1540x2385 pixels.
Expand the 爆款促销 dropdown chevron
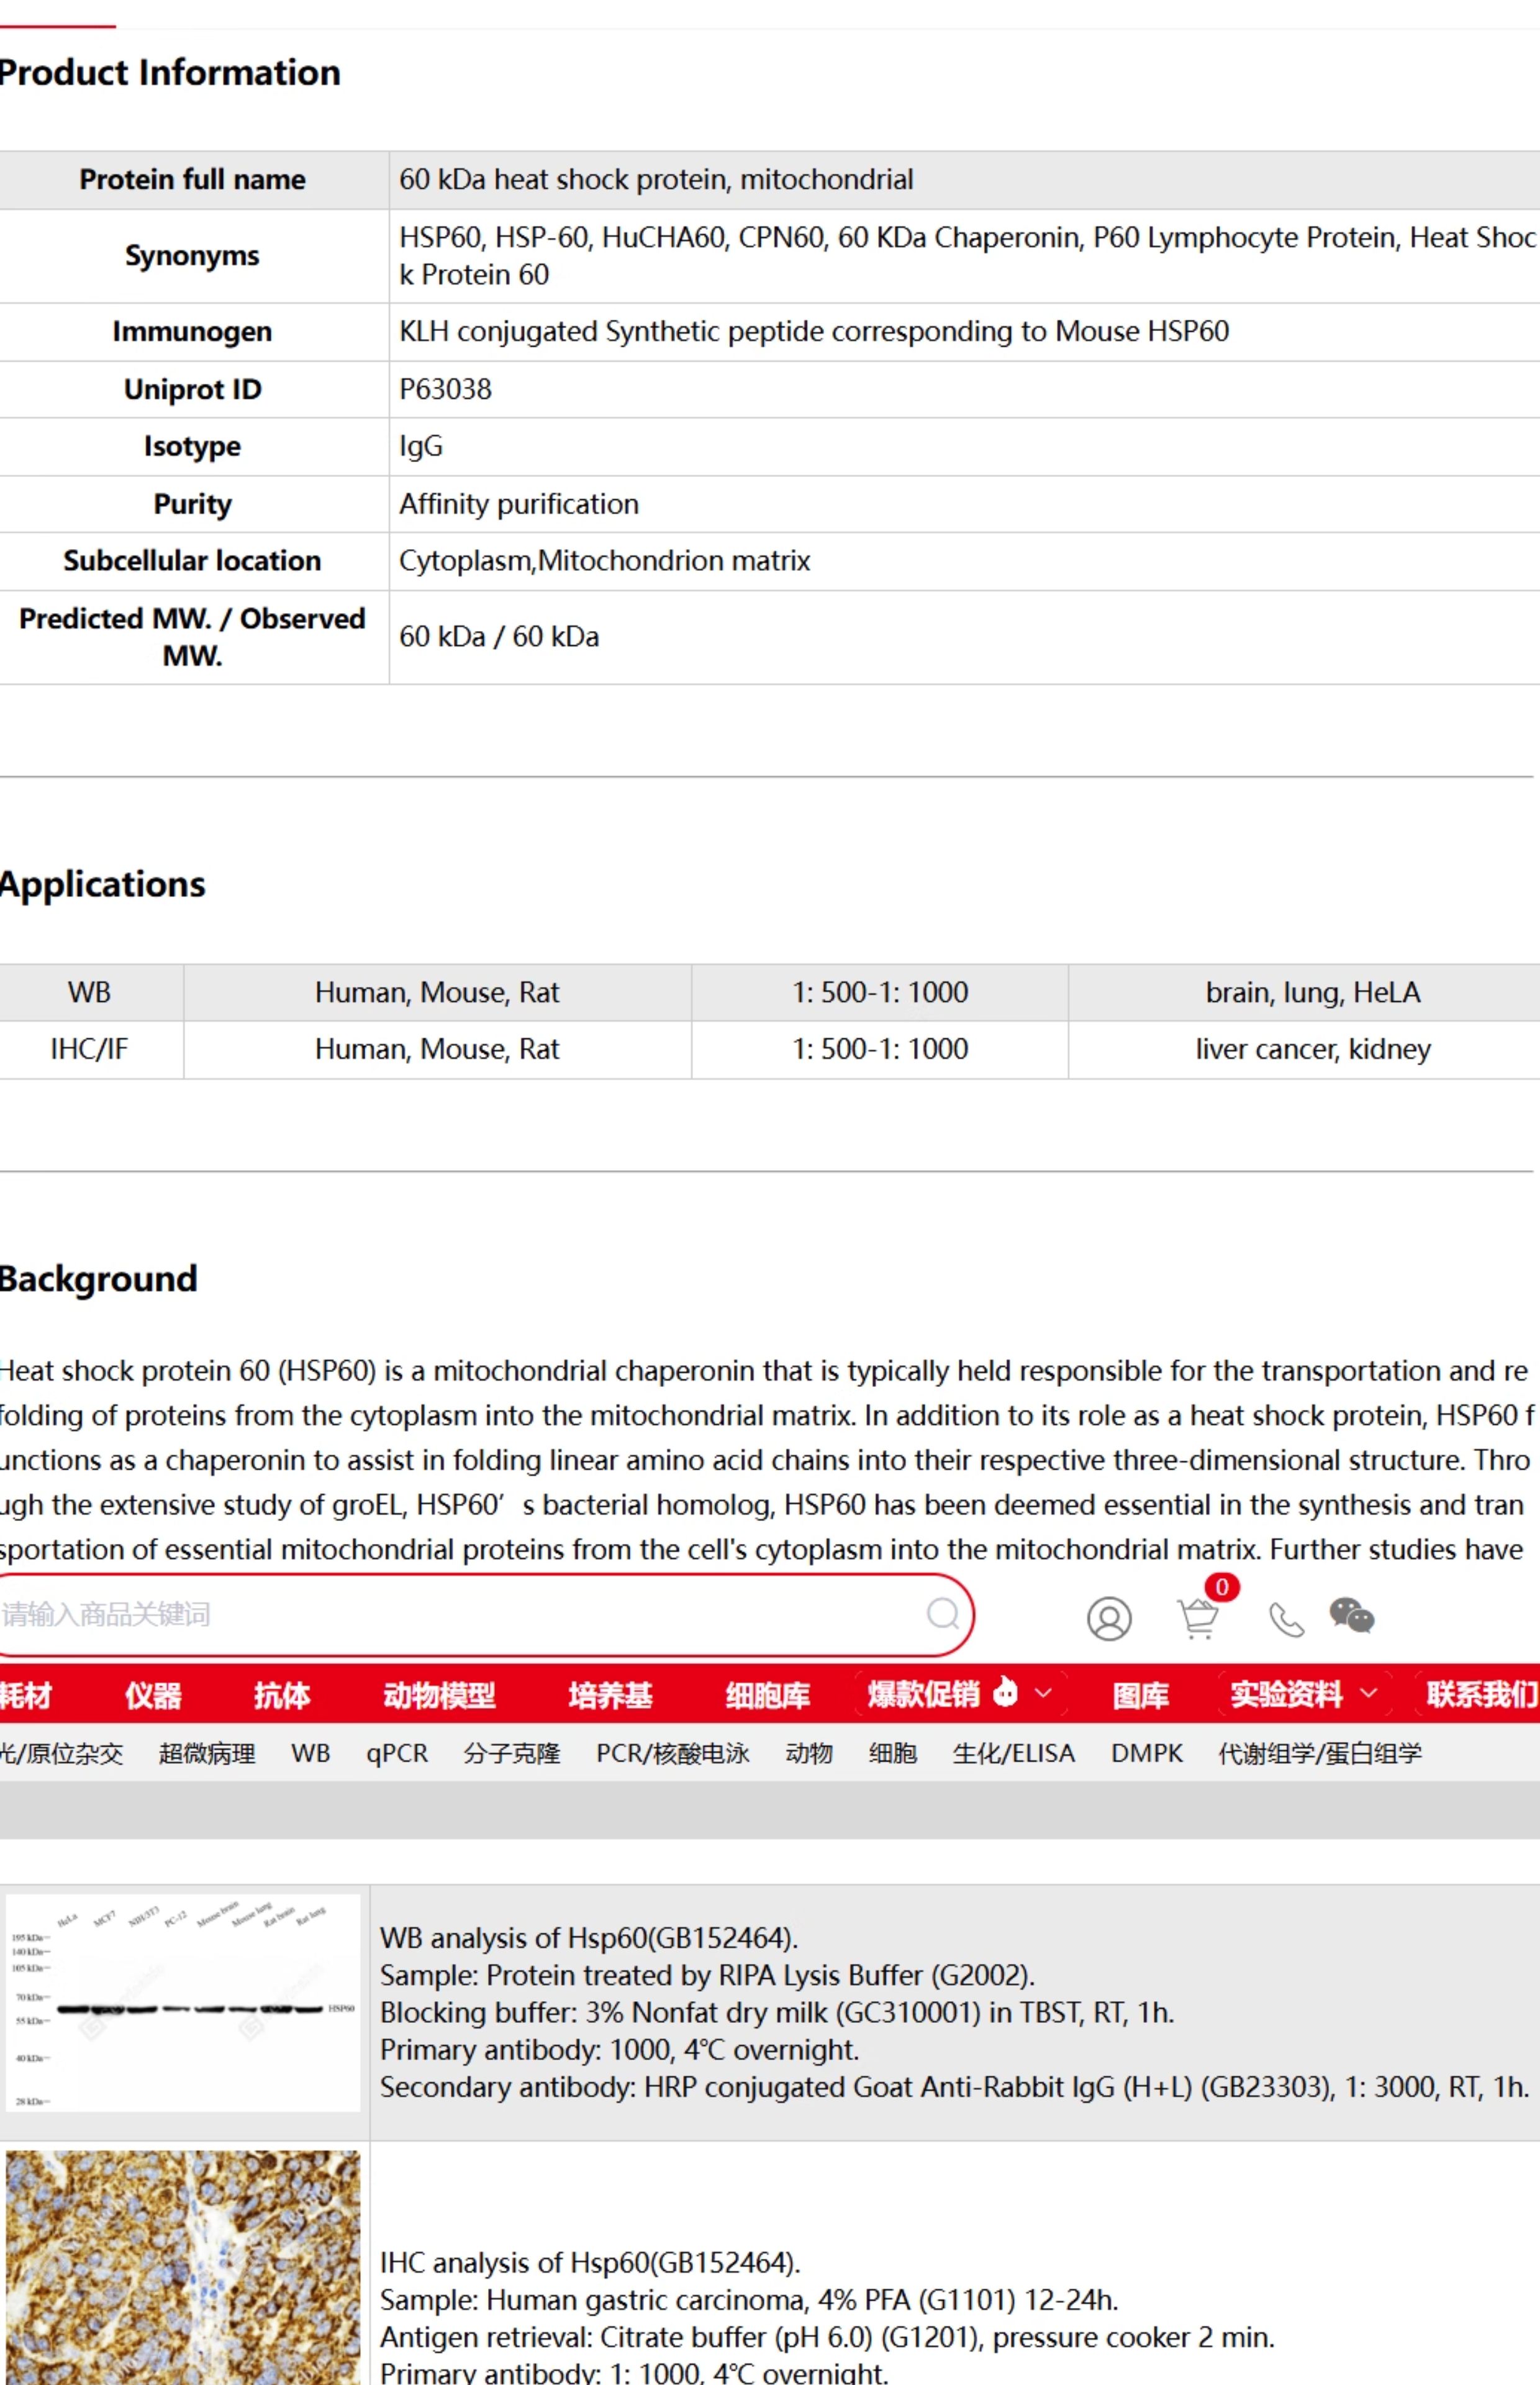[x=1043, y=1693]
